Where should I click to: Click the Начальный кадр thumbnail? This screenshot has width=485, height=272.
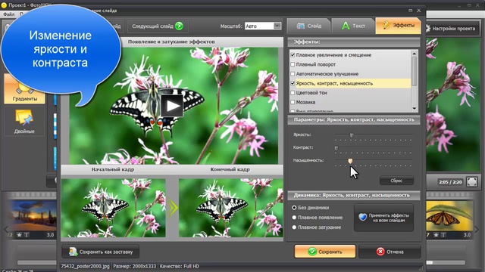(113, 208)
